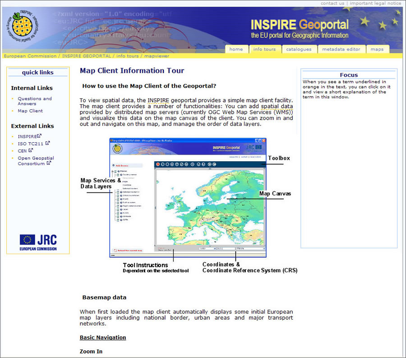
Task: Click INSPIRE GEOPORTAL in the breadcrumb
Action: click(x=87, y=56)
